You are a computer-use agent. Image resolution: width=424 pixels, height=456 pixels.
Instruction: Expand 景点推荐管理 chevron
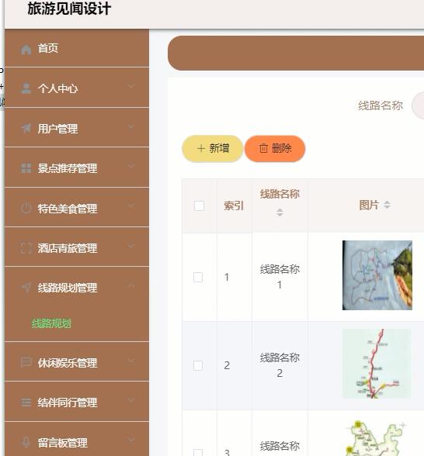[x=131, y=166]
